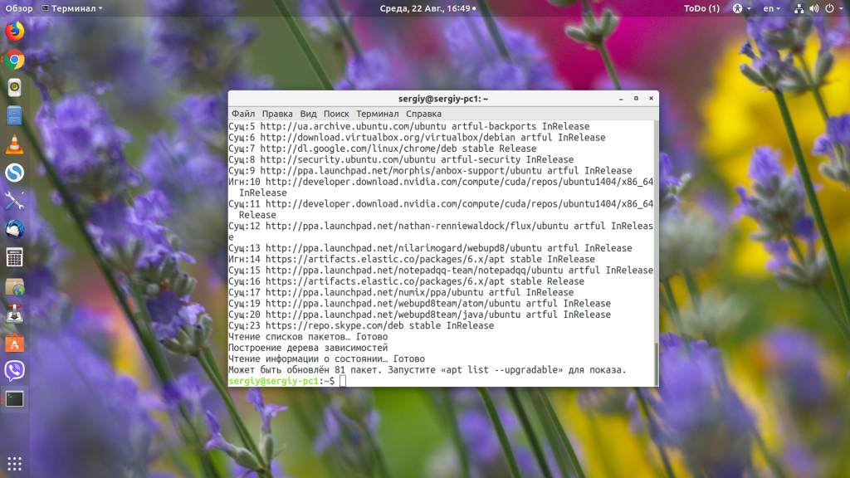Launch Firefox from the dock
This screenshot has width=850, height=478.
pyautogui.click(x=15, y=31)
